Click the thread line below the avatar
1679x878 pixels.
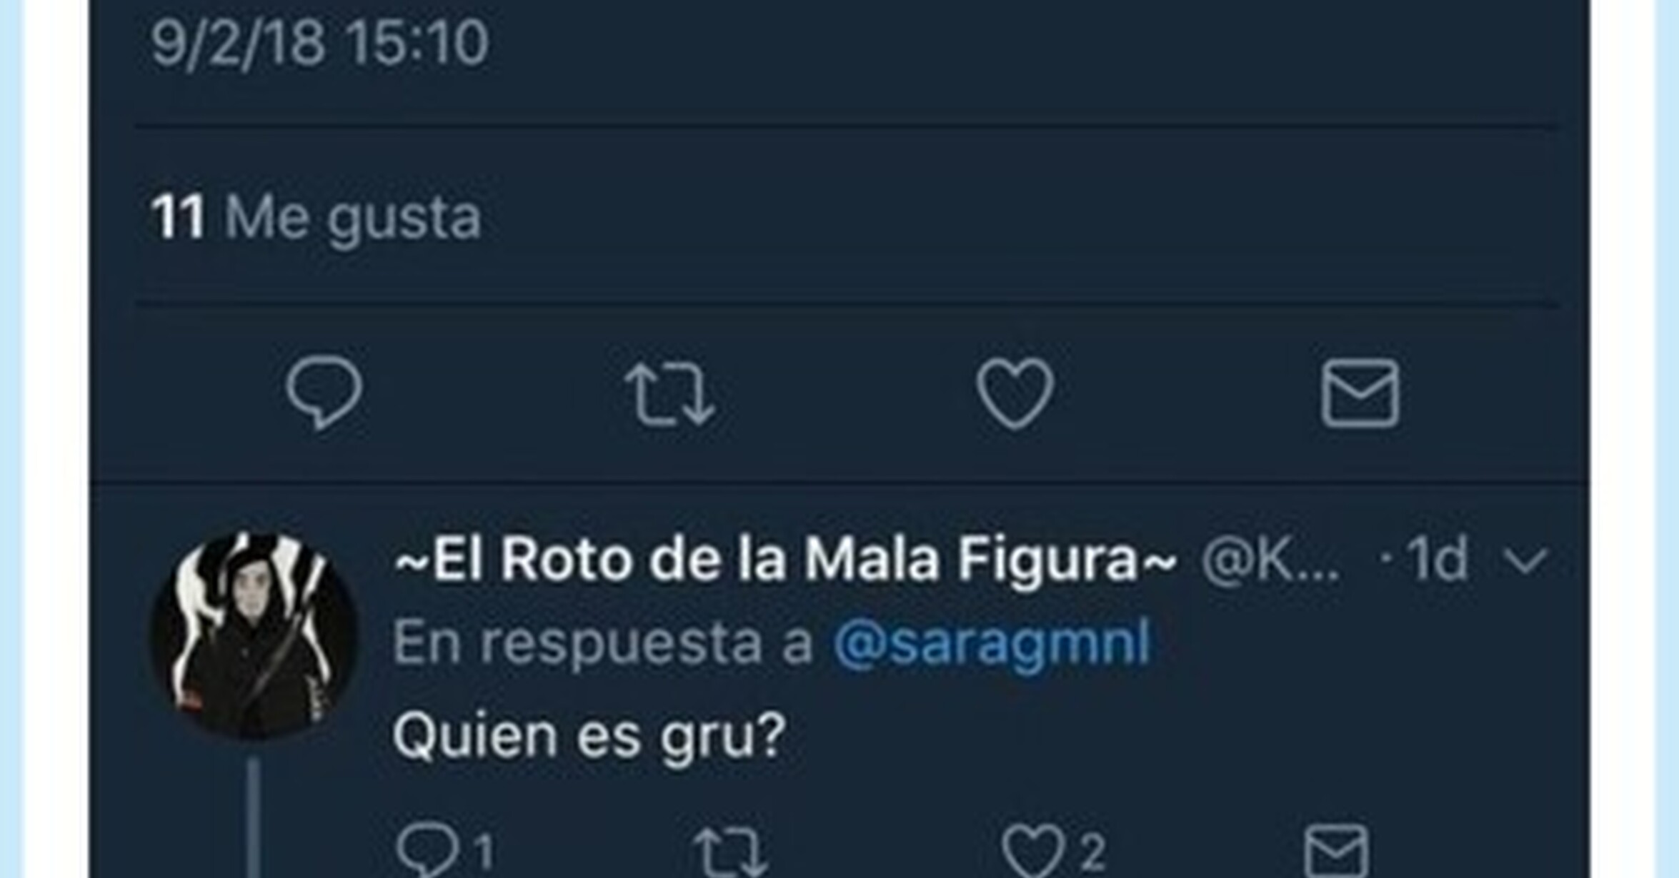(254, 819)
